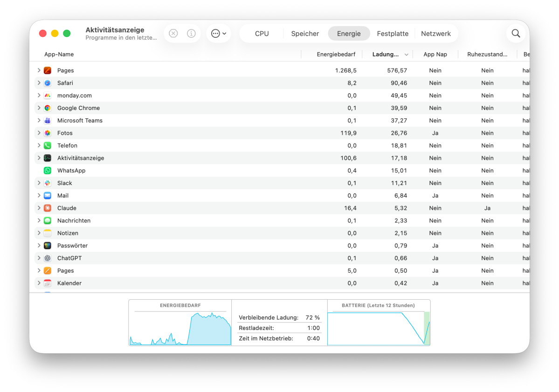Click the Batterie last 12 hours graph

pyautogui.click(x=379, y=328)
